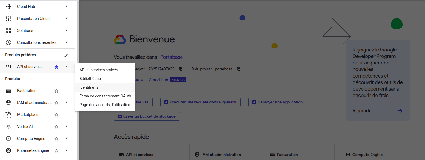
Task: Copy the project ID using the copy icon
Action: point(238,69)
